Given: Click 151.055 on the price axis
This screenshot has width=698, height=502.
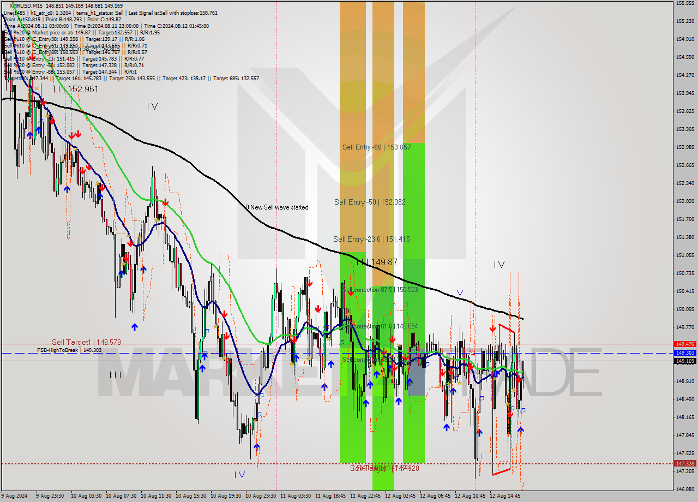Looking at the screenshot, I should [x=685, y=255].
